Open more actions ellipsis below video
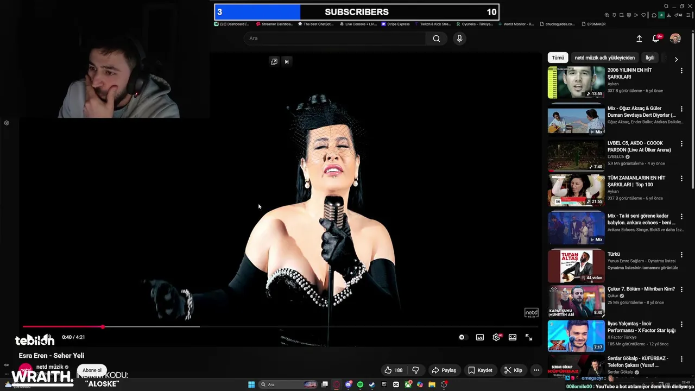This screenshot has height=391, width=695. [x=536, y=370]
